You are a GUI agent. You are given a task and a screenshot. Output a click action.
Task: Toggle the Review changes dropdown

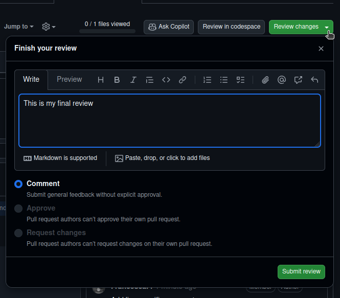coord(301,27)
